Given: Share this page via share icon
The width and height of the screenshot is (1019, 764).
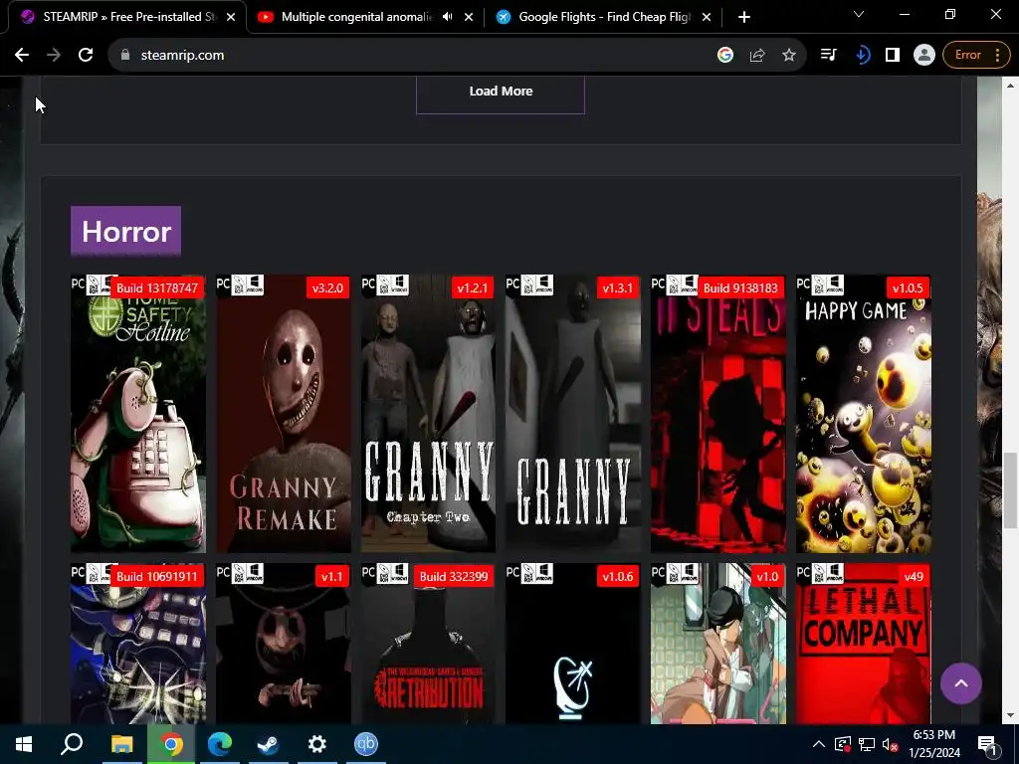Looking at the screenshot, I should (x=757, y=56).
